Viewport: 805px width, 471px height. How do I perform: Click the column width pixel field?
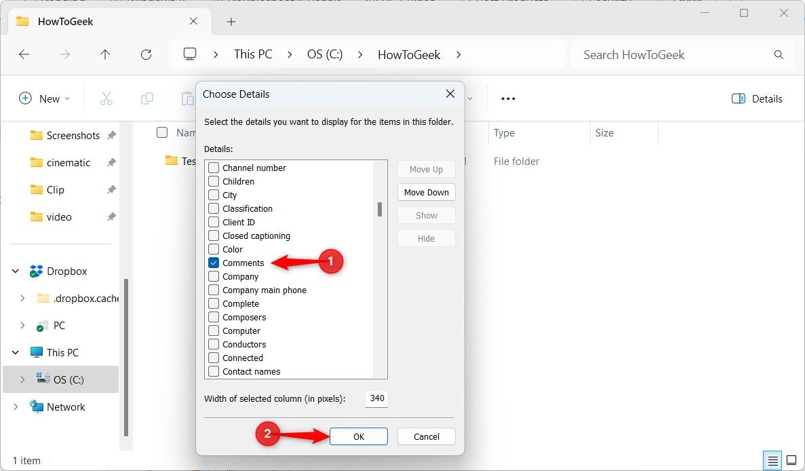coord(377,398)
